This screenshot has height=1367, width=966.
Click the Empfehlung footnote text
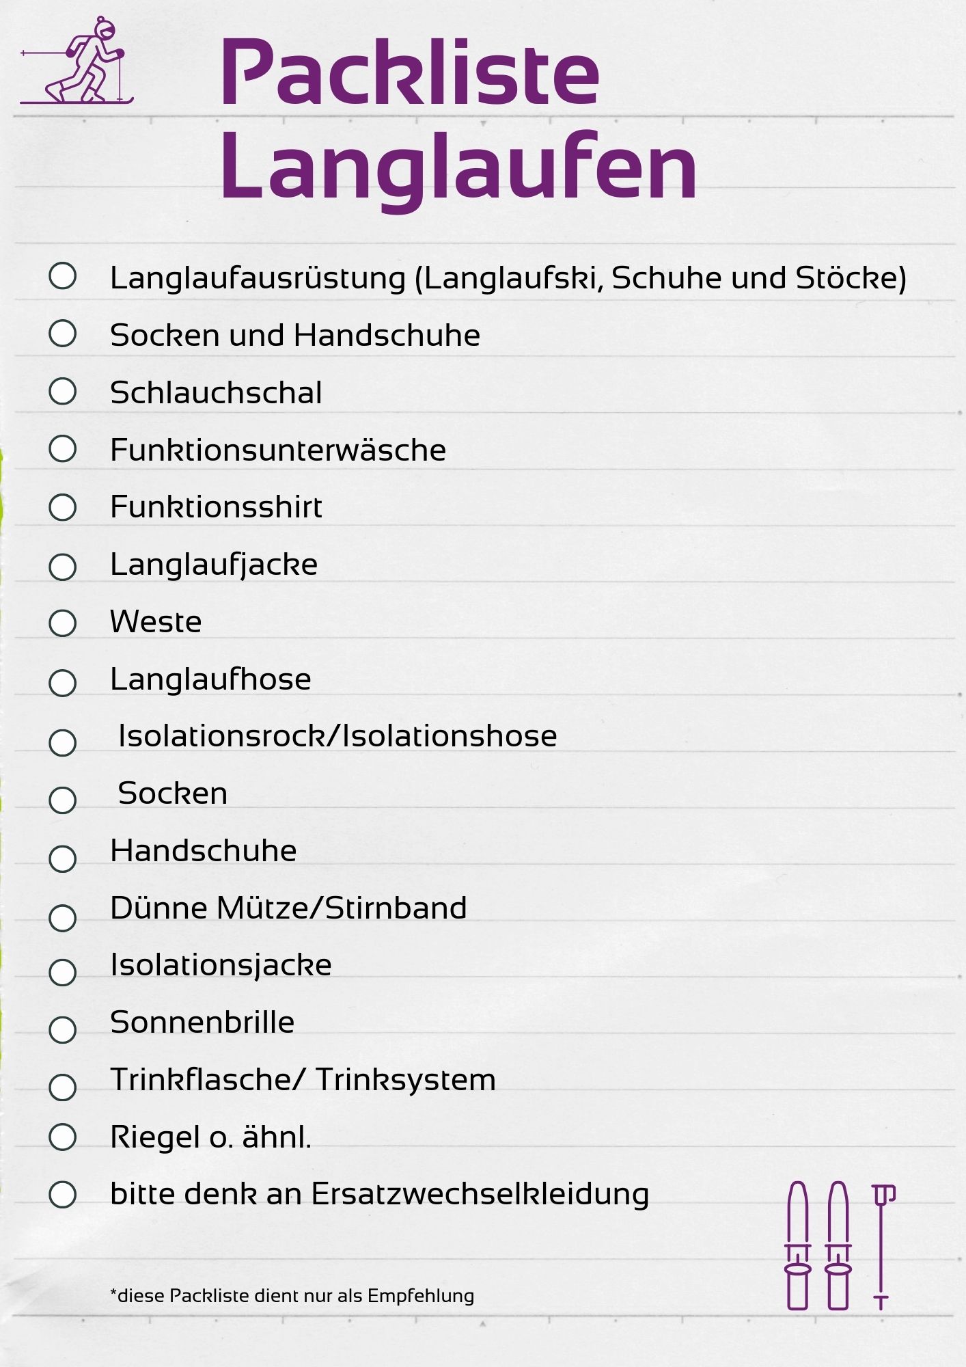[292, 1296]
